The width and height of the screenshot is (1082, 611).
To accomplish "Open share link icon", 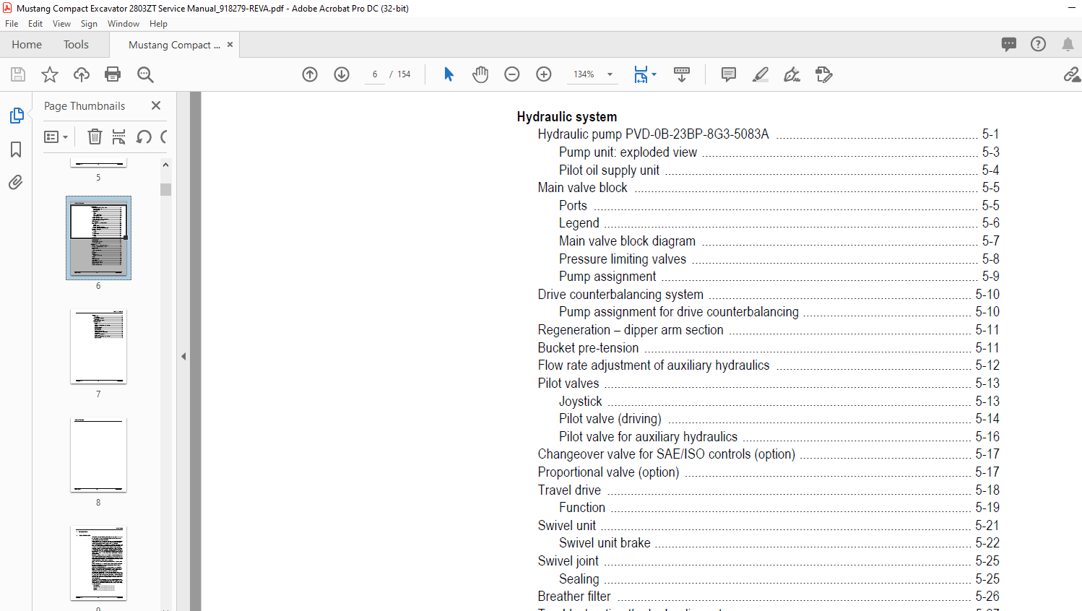I will pos(1072,74).
